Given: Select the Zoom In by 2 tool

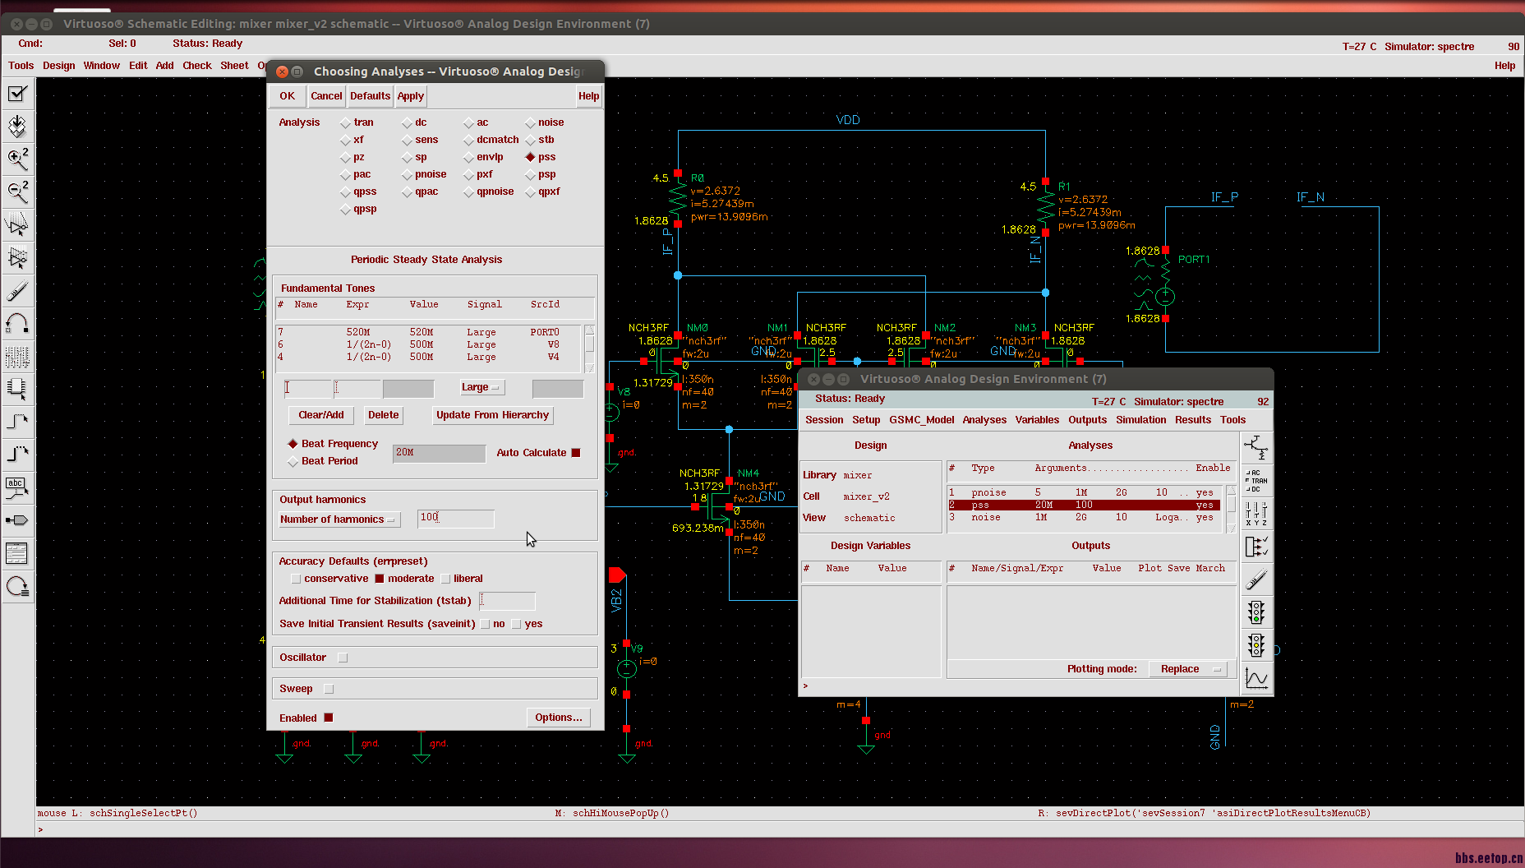Looking at the screenshot, I should pos(17,159).
